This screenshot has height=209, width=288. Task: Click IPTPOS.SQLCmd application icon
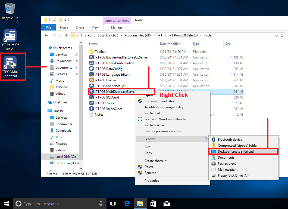92,97
